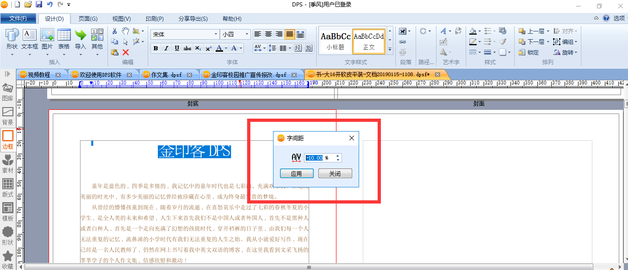
Task: Open the fill bucket color dropdown
Action: click(480, 31)
